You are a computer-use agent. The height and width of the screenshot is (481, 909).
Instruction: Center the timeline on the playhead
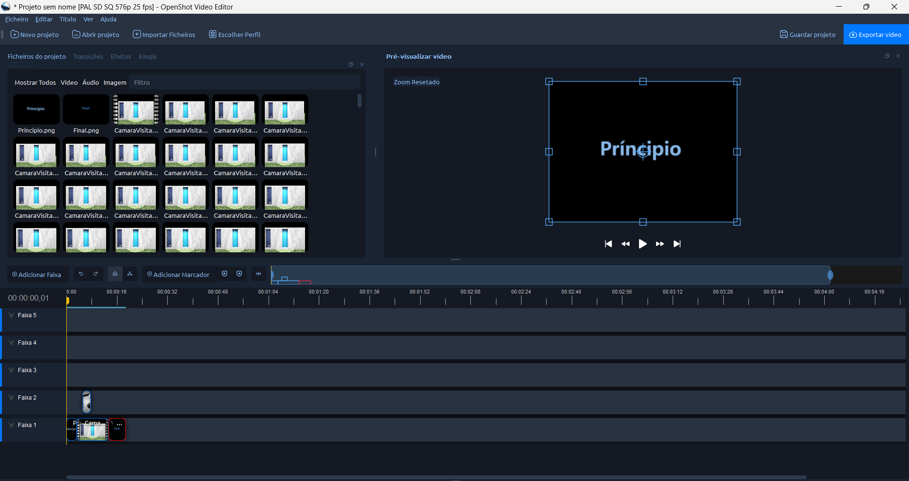coord(259,274)
